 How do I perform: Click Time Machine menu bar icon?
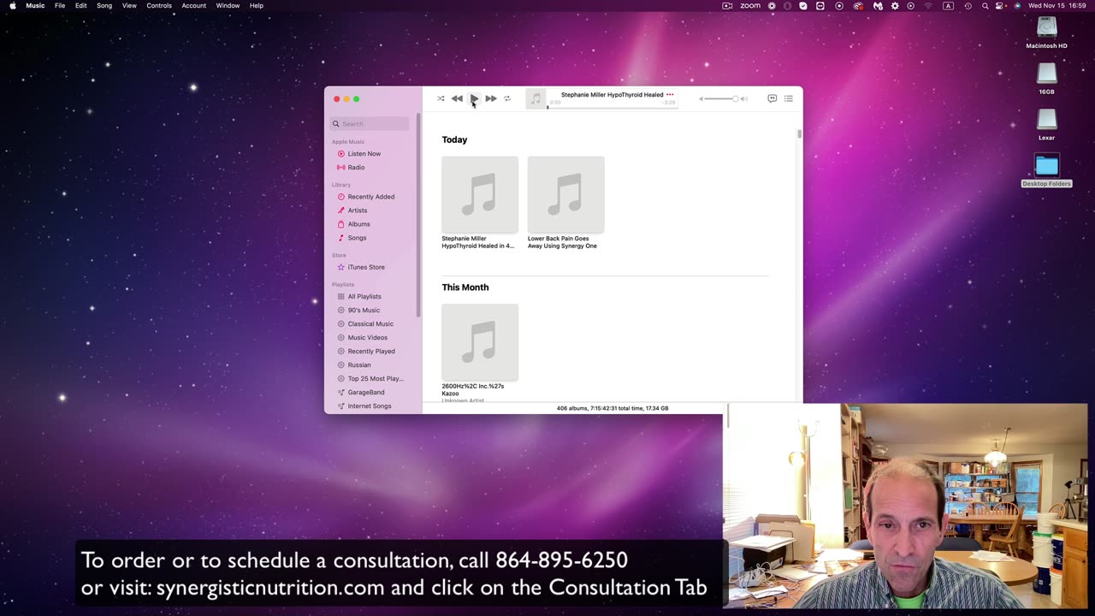click(x=968, y=6)
